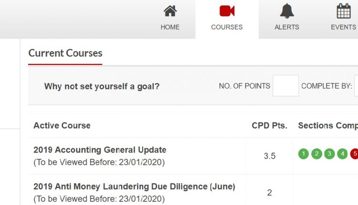Click the CPD Pts. column header
The image size is (358, 205).
point(269,126)
